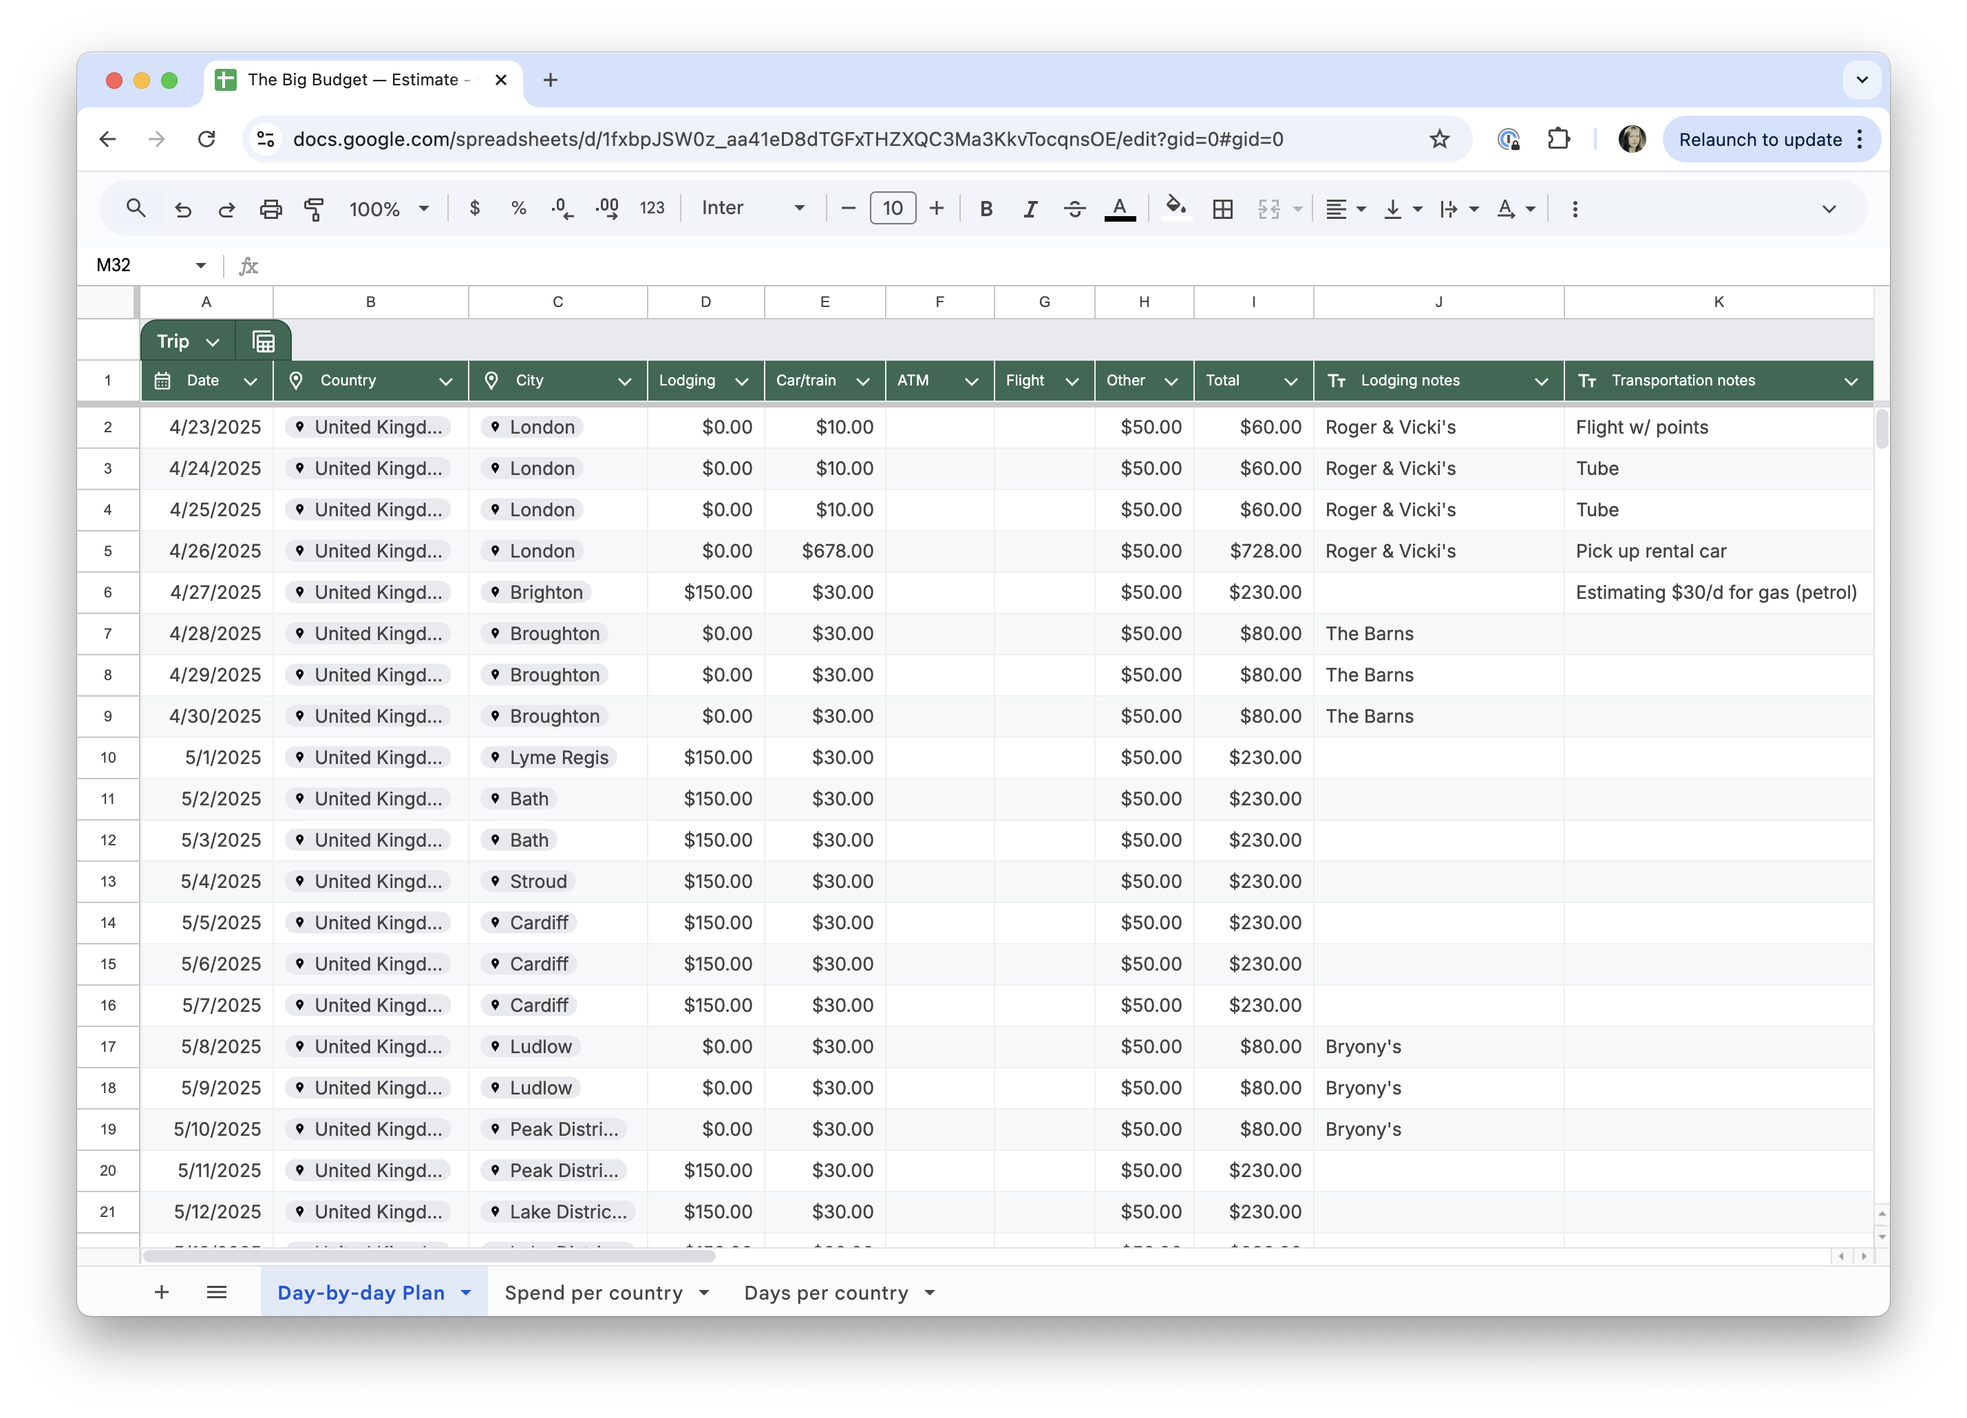Toggle bold formatting
Image resolution: width=1967 pixels, height=1418 pixels.
coord(986,209)
